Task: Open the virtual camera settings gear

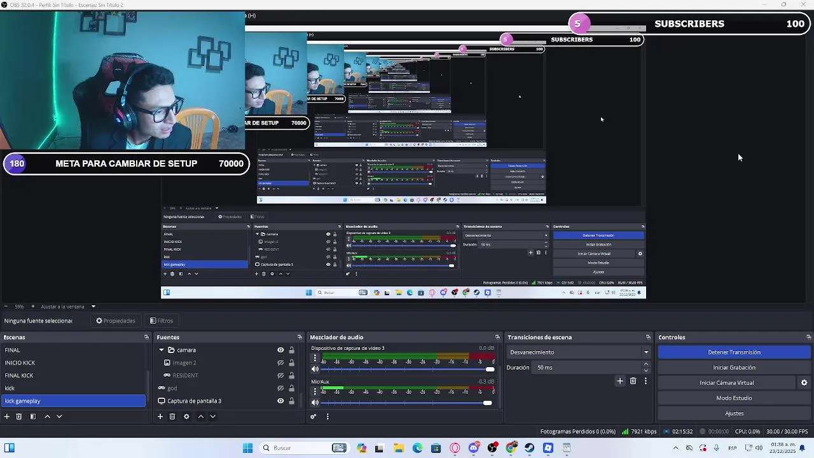Action: coord(804,383)
